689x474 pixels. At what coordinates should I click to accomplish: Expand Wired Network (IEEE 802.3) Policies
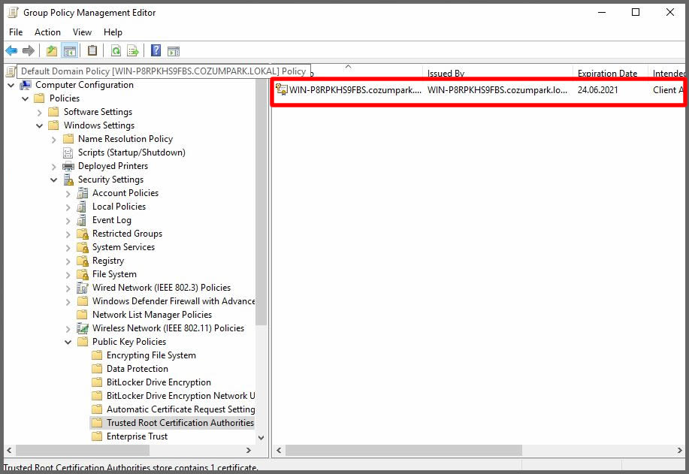(68, 288)
